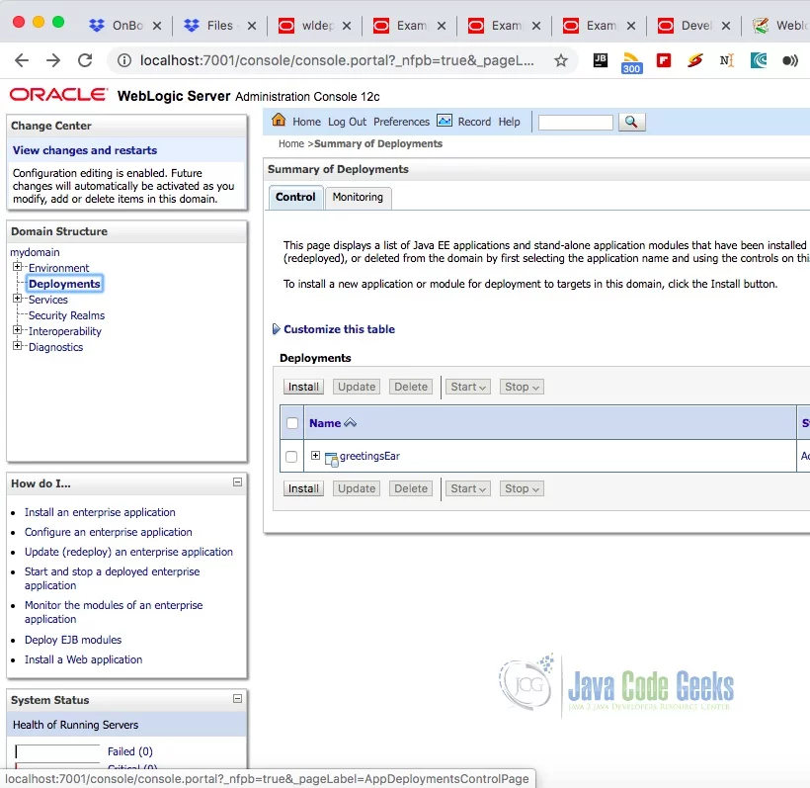Screen dimensions: 810x788
Task: Reload the page with the refresh icon
Action: [85, 60]
